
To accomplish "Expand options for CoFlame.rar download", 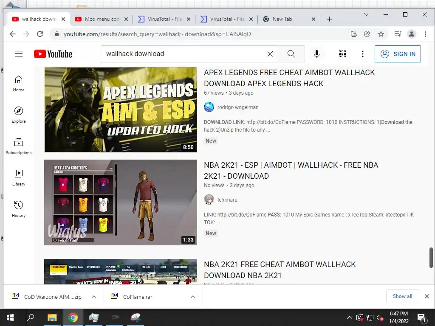I will 193,297.
